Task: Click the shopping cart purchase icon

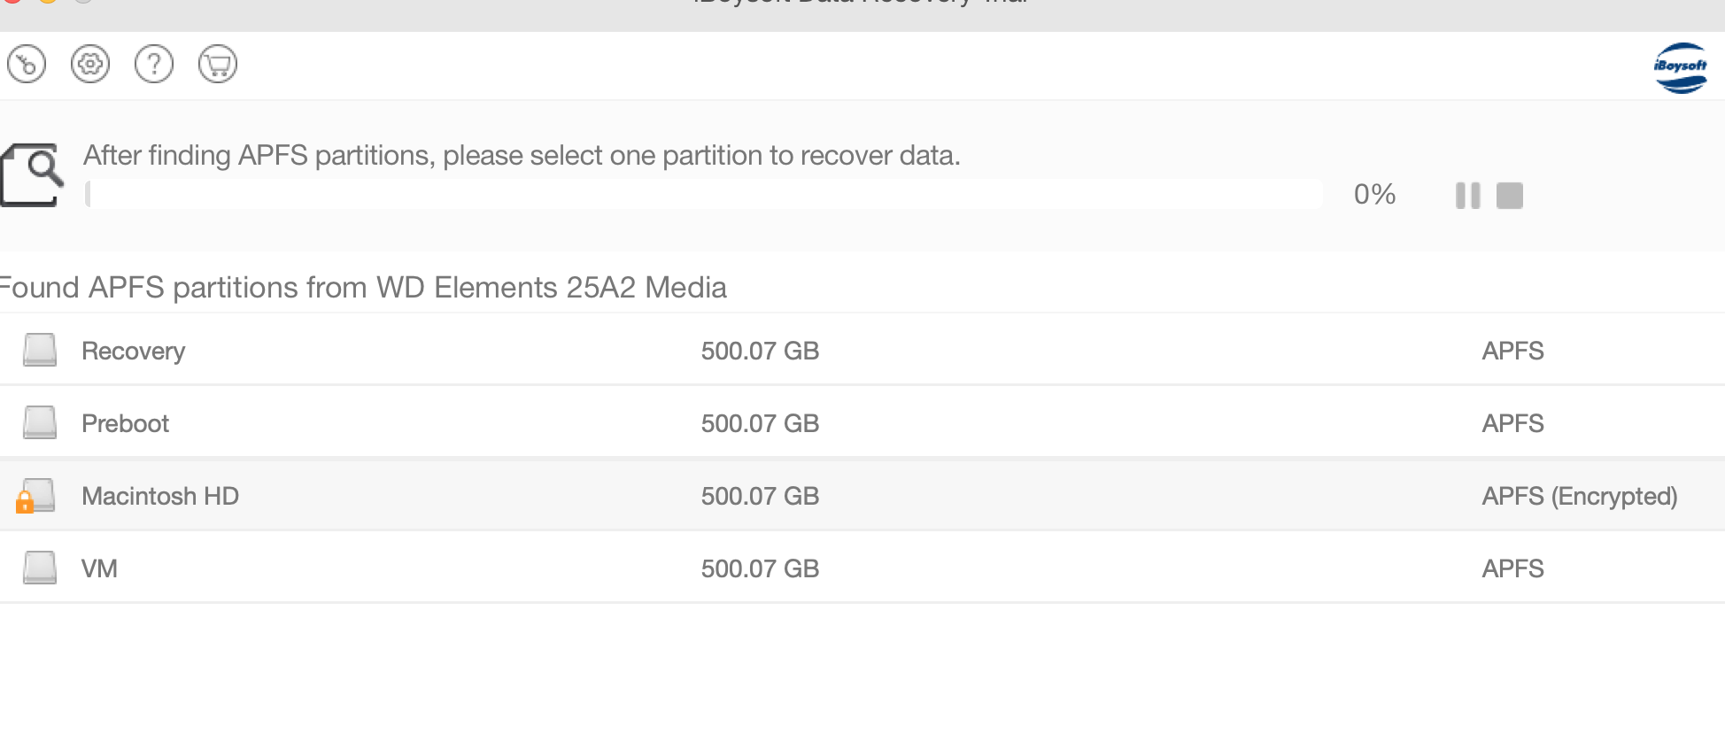Action: point(218,65)
